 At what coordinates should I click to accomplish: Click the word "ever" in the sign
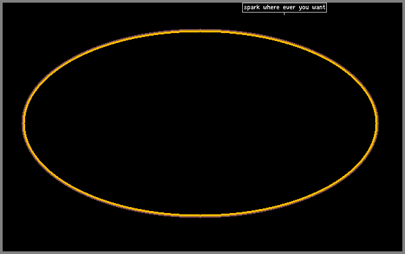click(289, 7)
